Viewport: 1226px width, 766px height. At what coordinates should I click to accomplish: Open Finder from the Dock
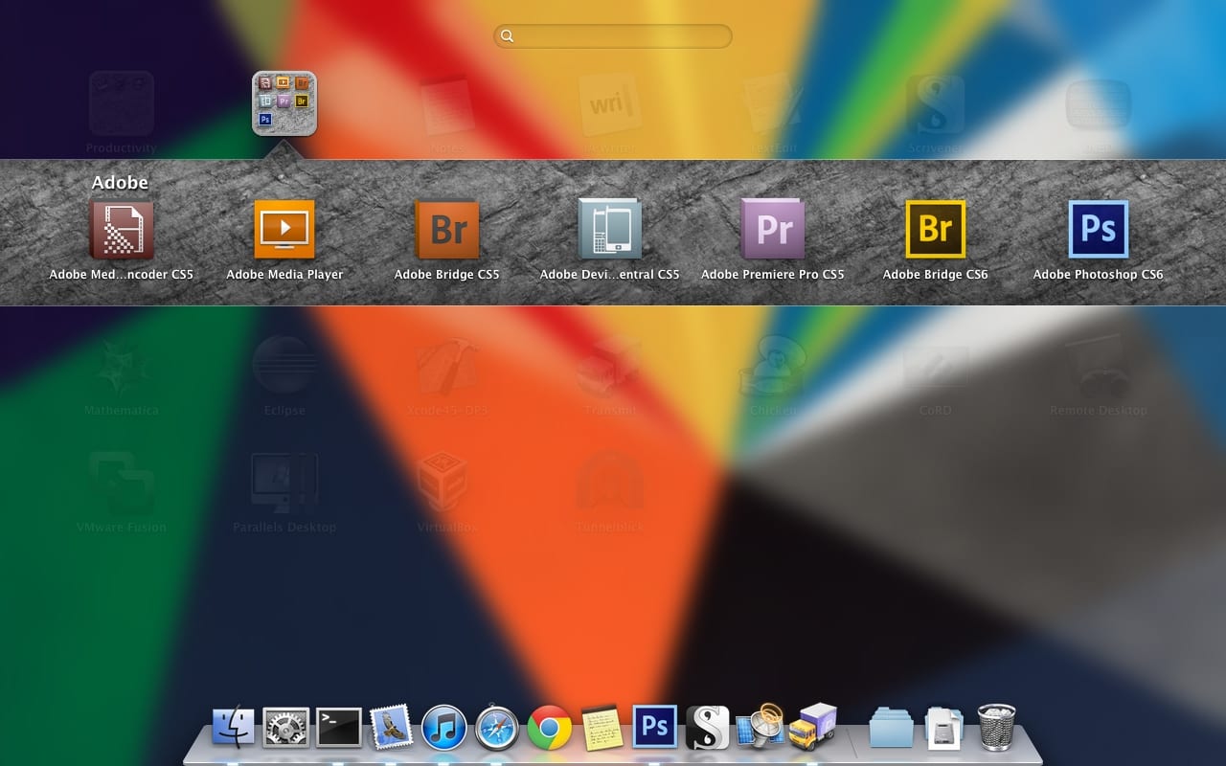234,729
